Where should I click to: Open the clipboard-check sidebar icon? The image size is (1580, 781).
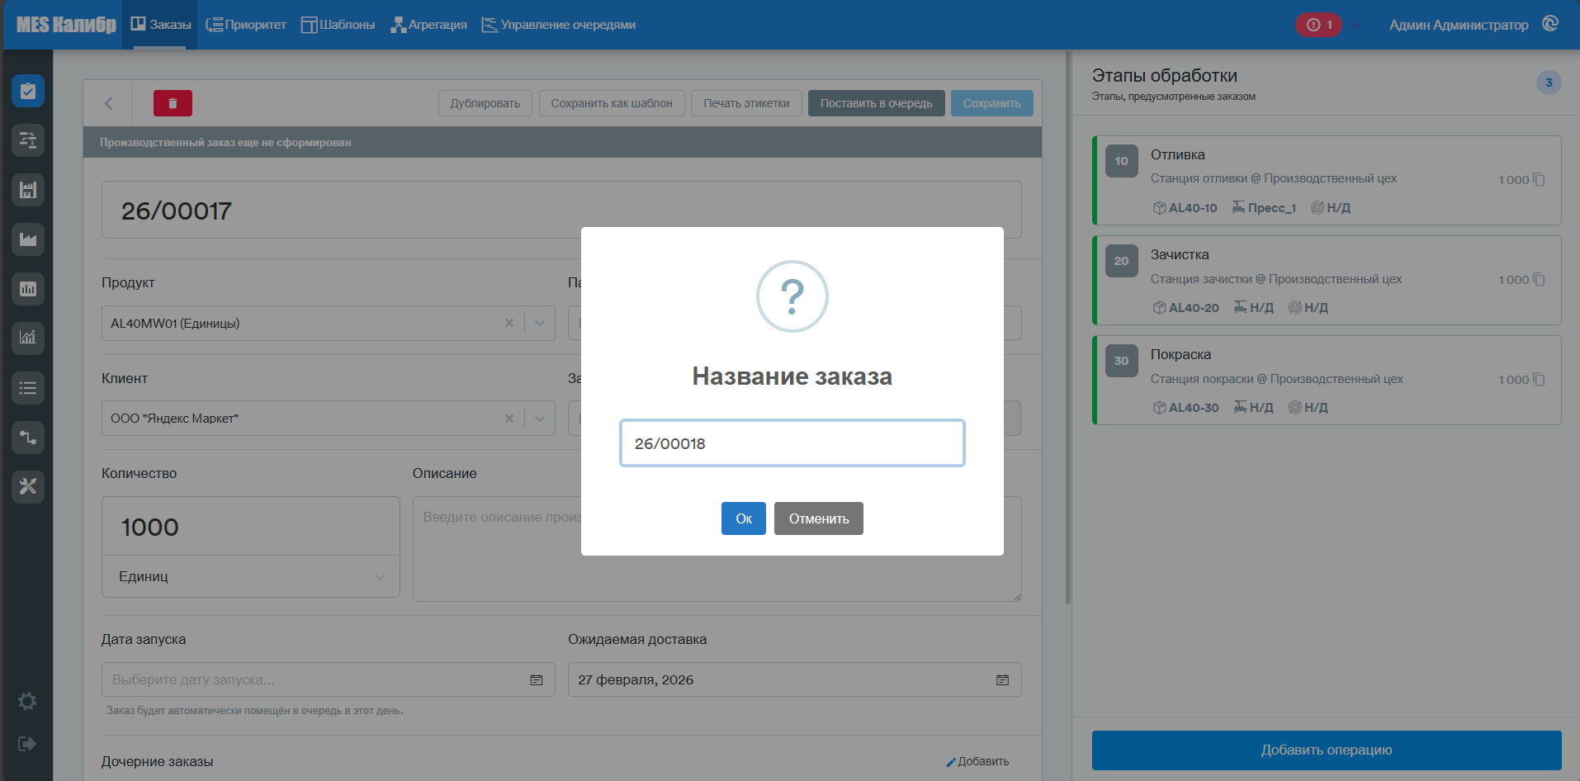28,91
